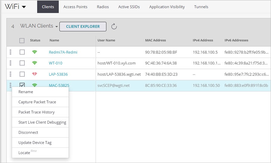Viewport: 271px width, 163px height.
Task: Select the Redmi7A-Redmi client checkbox
Action: tap(22, 52)
